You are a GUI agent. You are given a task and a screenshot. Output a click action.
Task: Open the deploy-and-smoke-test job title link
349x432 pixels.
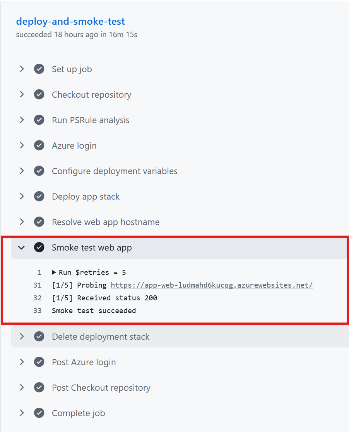tap(70, 22)
